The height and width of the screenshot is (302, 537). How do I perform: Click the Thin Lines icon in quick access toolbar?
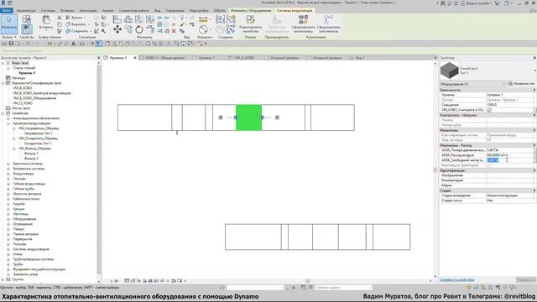(99, 44)
